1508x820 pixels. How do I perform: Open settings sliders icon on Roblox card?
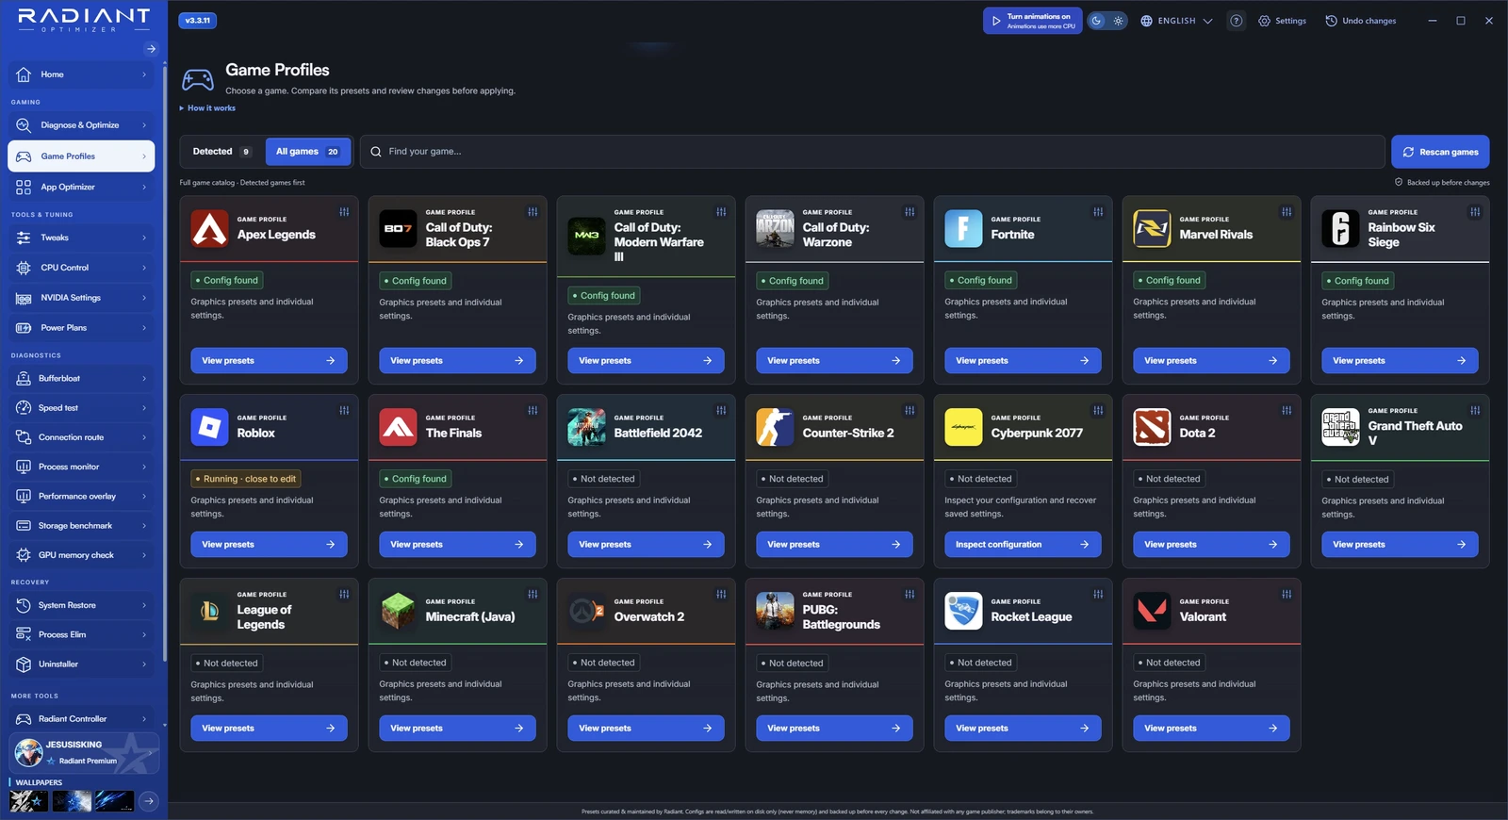click(344, 410)
